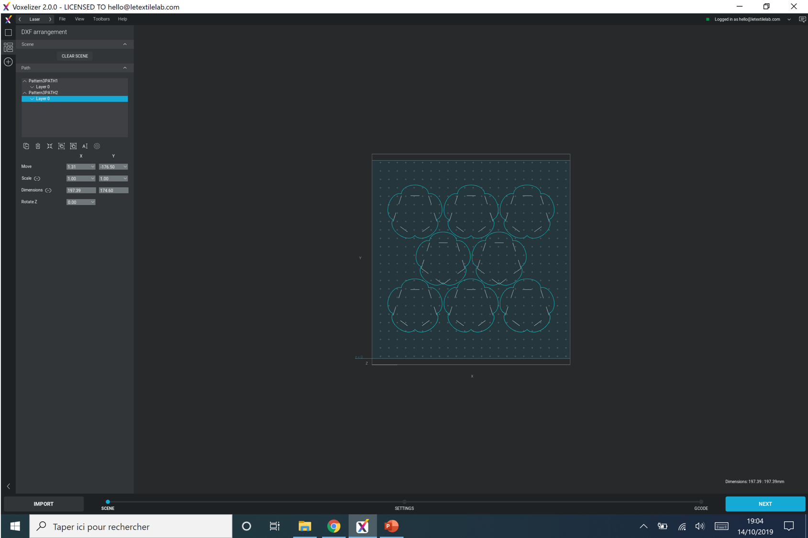Image resolution: width=808 pixels, height=538 pixels.
Task: Open File Explorer from taskbar
Action: pos(305,527)
